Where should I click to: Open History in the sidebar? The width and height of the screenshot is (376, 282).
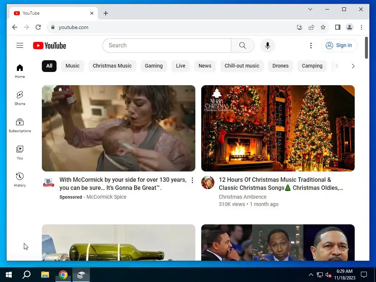(x=20, y=180)
